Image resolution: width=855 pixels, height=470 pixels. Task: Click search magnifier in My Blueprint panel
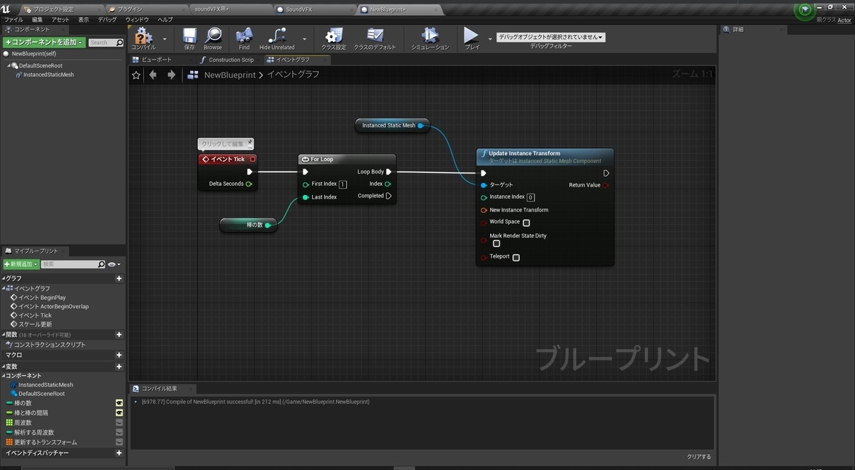point(101,264)
